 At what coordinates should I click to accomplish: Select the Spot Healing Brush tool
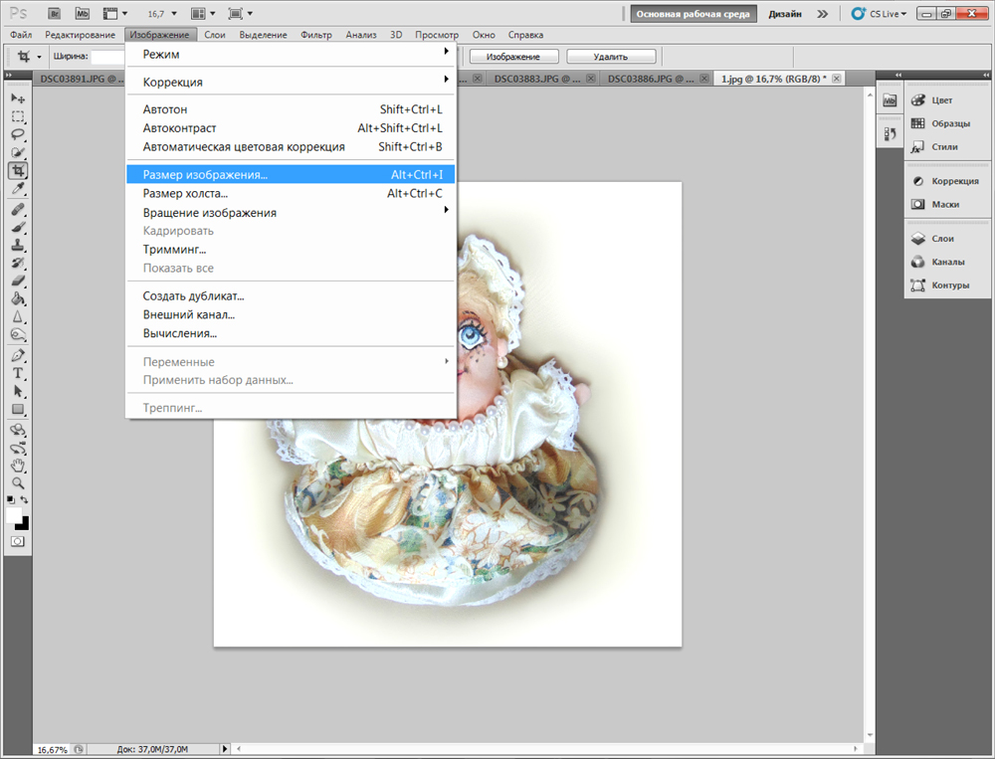18,210
